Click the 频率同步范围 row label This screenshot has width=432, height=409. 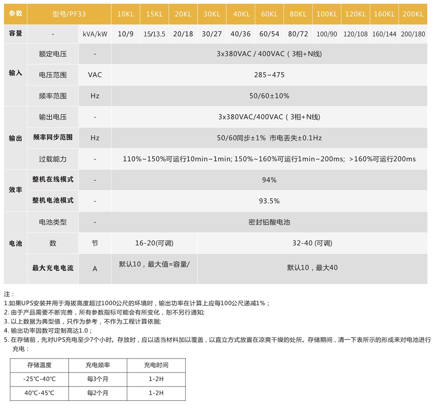pos(52,138)
